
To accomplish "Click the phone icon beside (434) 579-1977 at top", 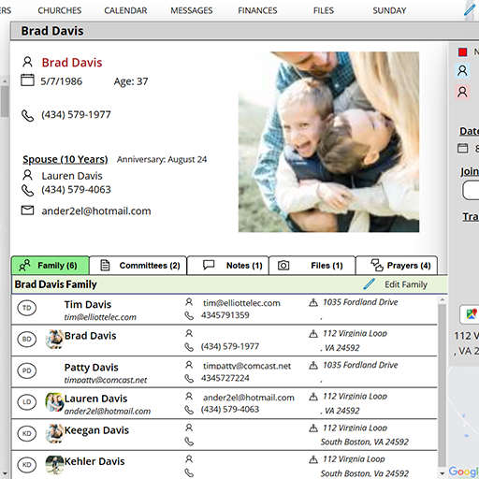I will 27,115.
